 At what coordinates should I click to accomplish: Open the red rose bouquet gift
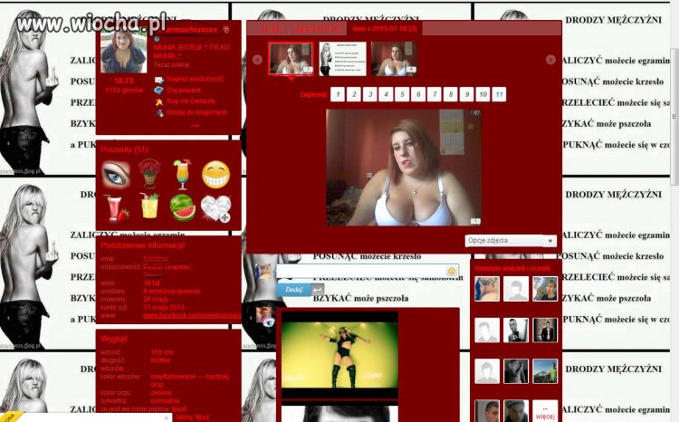click(149, 173)
